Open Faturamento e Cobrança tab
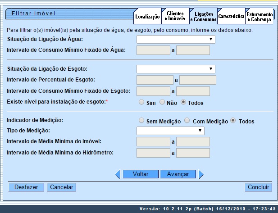278x213 pixels. [259, 17]
